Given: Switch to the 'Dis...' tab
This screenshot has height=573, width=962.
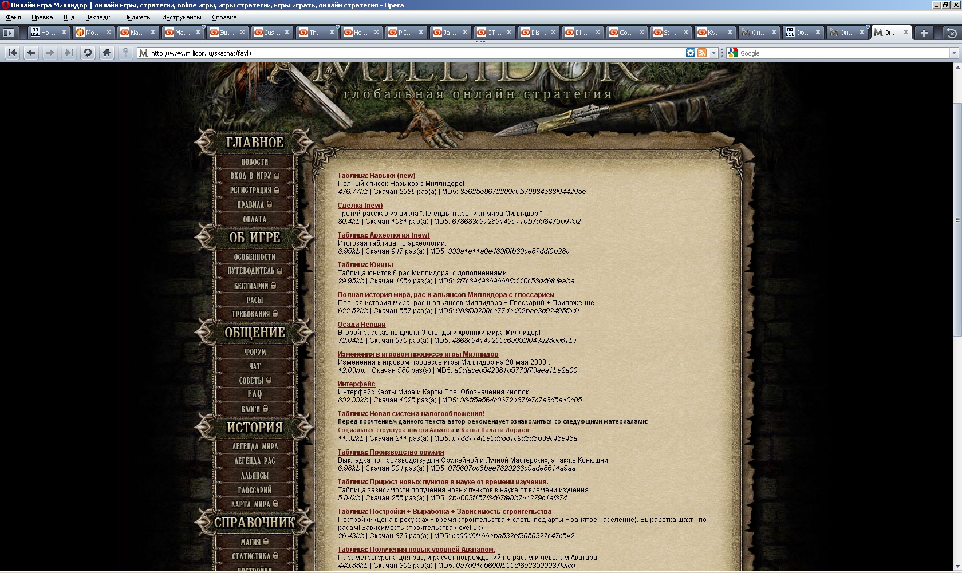Looking at the screenshot, I should click(539, 33).
